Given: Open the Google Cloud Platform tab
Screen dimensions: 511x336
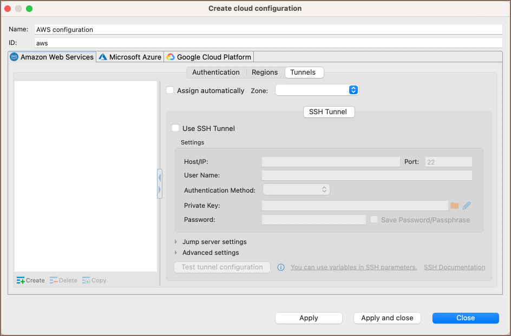Looking at the screenshot, I should (208, 57).
